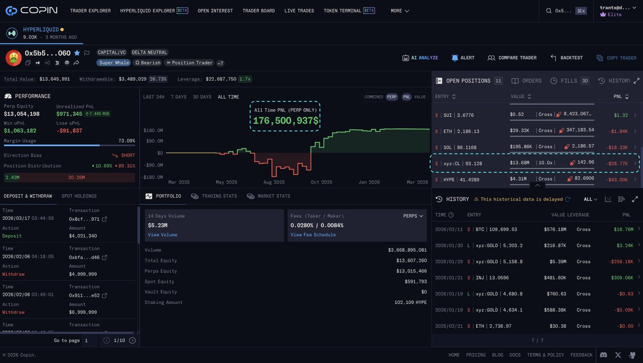Open the Discord icon in footer

tap(604, 355)
